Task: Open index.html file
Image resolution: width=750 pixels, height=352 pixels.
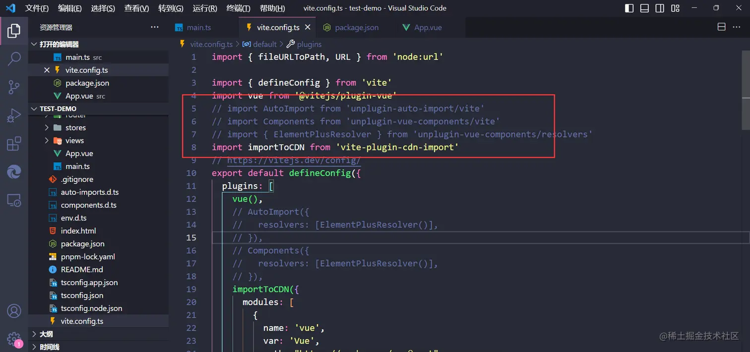Action: tap(99, 231)
